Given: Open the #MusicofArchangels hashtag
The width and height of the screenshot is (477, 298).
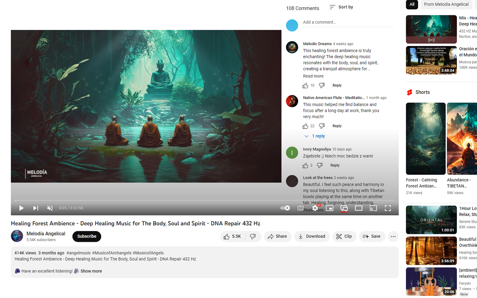Looking at the screenshot, I should pyautogui.click(x=112, y=253).
